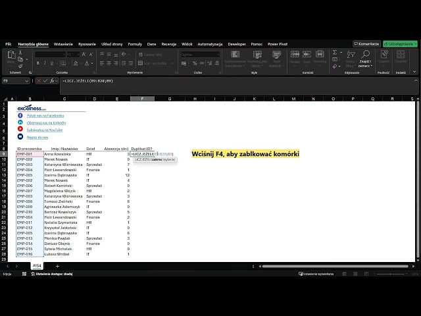Screen dimensions: 421x316
Task: Click the Udostępnianie share button
Action: pos(401,44)
